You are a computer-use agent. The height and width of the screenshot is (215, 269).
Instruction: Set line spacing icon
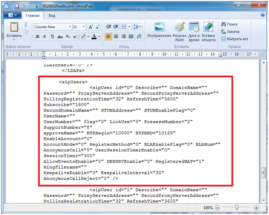pyautogui.click(x=137, y=27)
